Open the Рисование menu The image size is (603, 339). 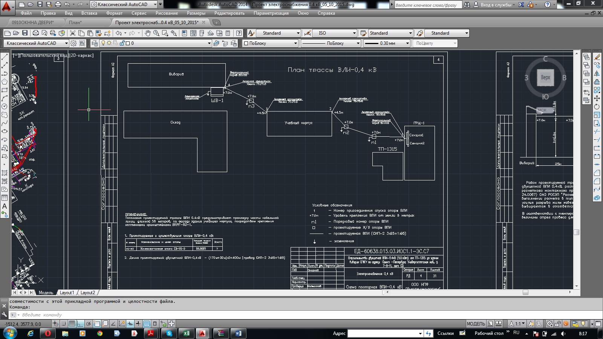[x=167, y=13]
